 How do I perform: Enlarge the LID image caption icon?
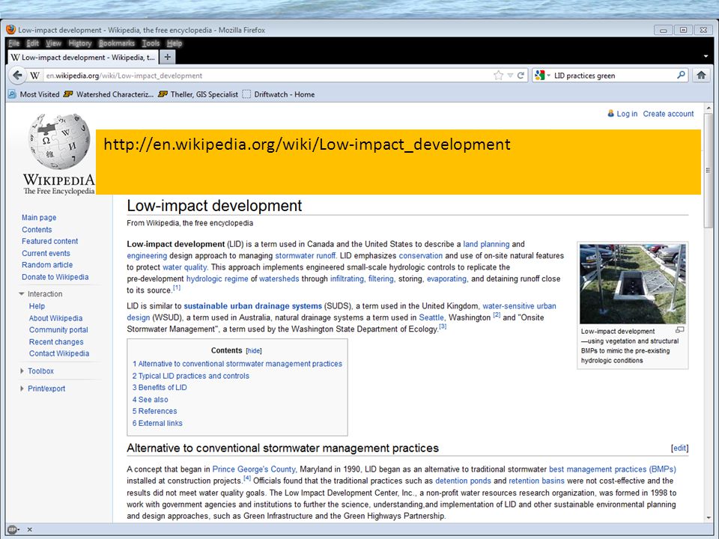tap(680, 329)
